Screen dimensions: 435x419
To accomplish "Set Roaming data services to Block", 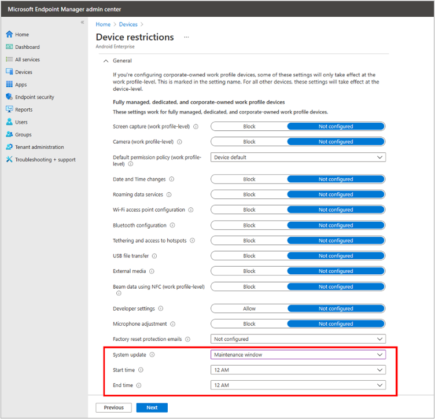I will 249,194.
